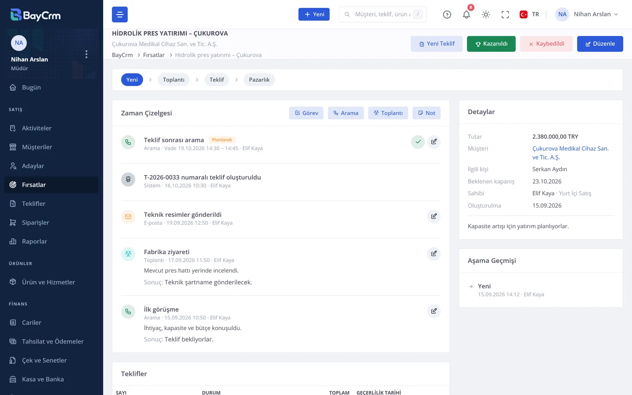Mark opportunity as Kazanıldı
This screenshot has width=632, height=395.
click(491, 44)
